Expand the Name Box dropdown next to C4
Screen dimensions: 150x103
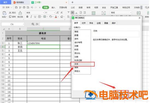23,24
